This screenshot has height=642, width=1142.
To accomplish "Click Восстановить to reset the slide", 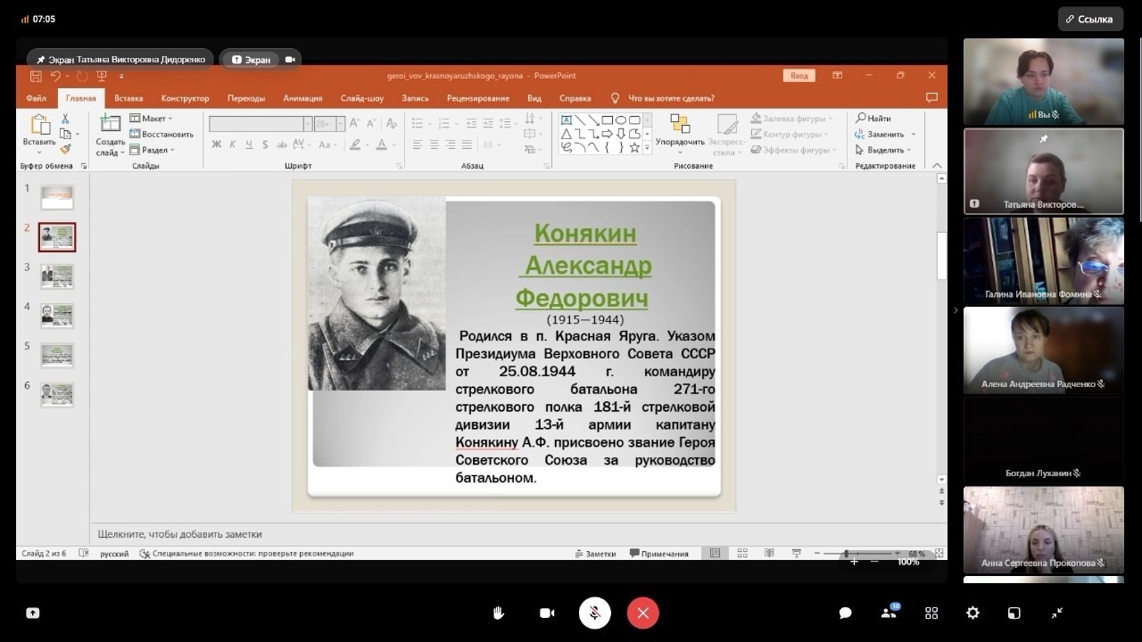I will pyautogui.click(x=161, y=134).
